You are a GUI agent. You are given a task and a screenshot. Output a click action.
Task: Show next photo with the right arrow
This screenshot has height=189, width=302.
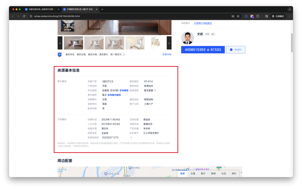coord(169,43)
